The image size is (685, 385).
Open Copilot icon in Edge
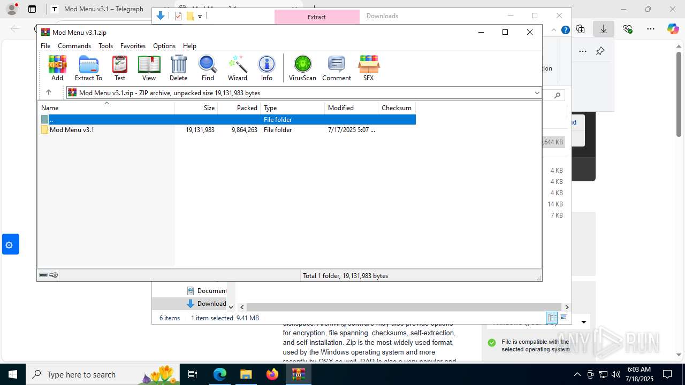pos(673,29)
